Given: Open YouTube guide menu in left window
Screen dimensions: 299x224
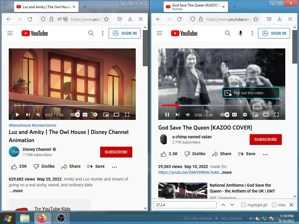Looking at the screenshot, I should tap(10, 33).
